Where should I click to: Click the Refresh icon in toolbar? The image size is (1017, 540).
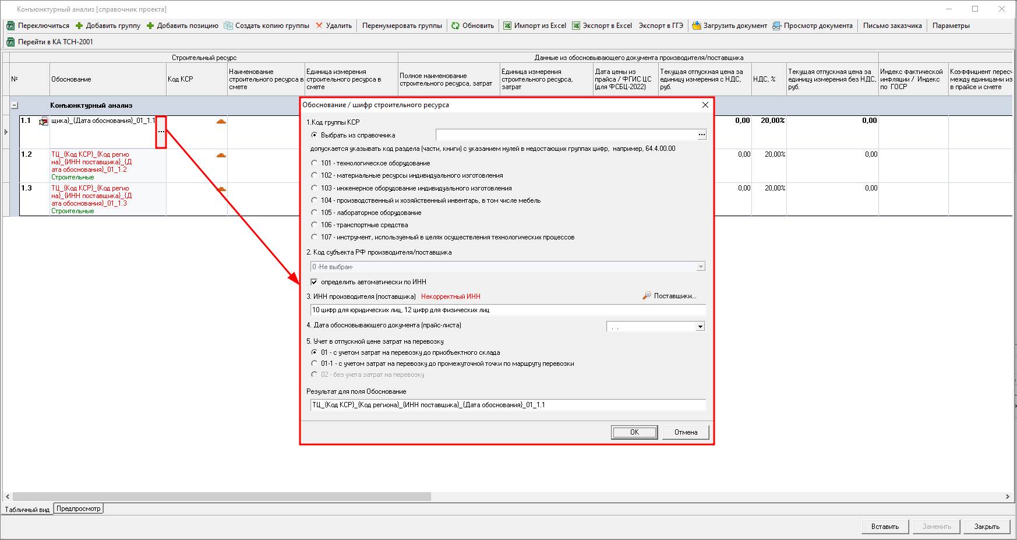pyautogui.click(x=455, y=26)
